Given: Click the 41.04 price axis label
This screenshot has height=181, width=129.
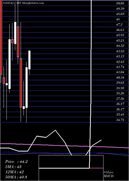Looking at the screenshot, I should click(x=120, y=72).
